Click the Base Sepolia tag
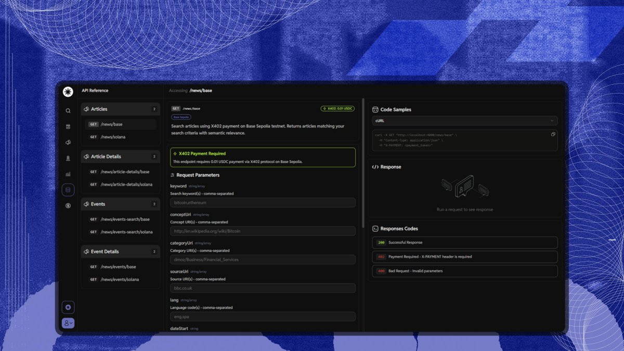624x351 pixels. [181, 117]
